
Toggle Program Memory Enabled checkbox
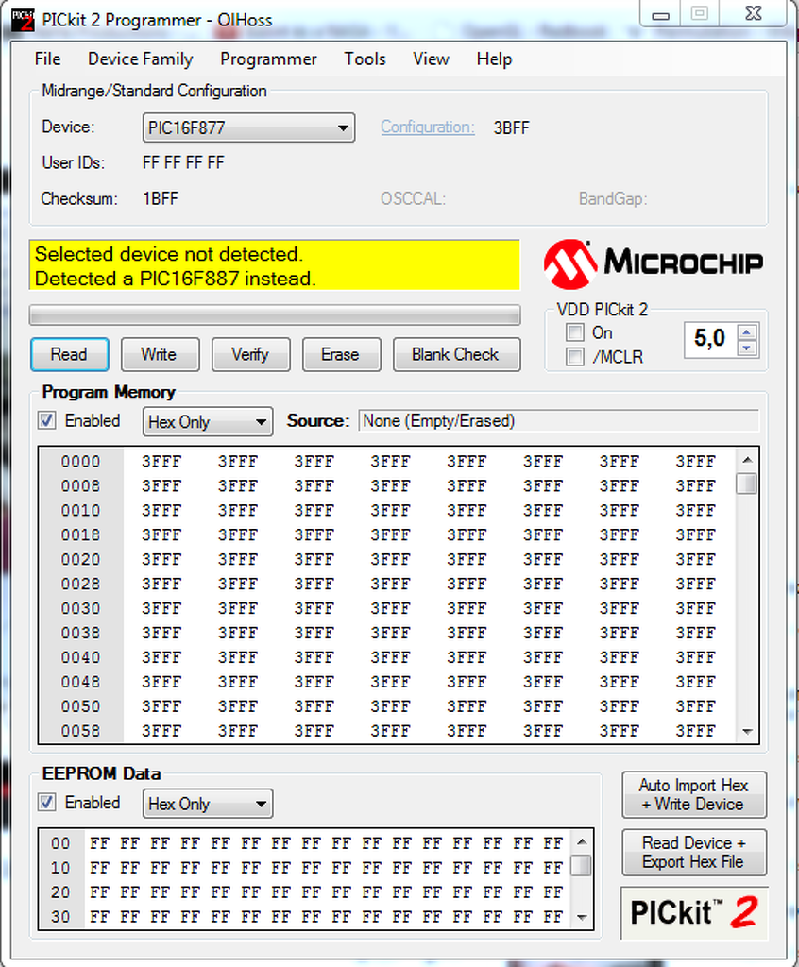point(47,420)
